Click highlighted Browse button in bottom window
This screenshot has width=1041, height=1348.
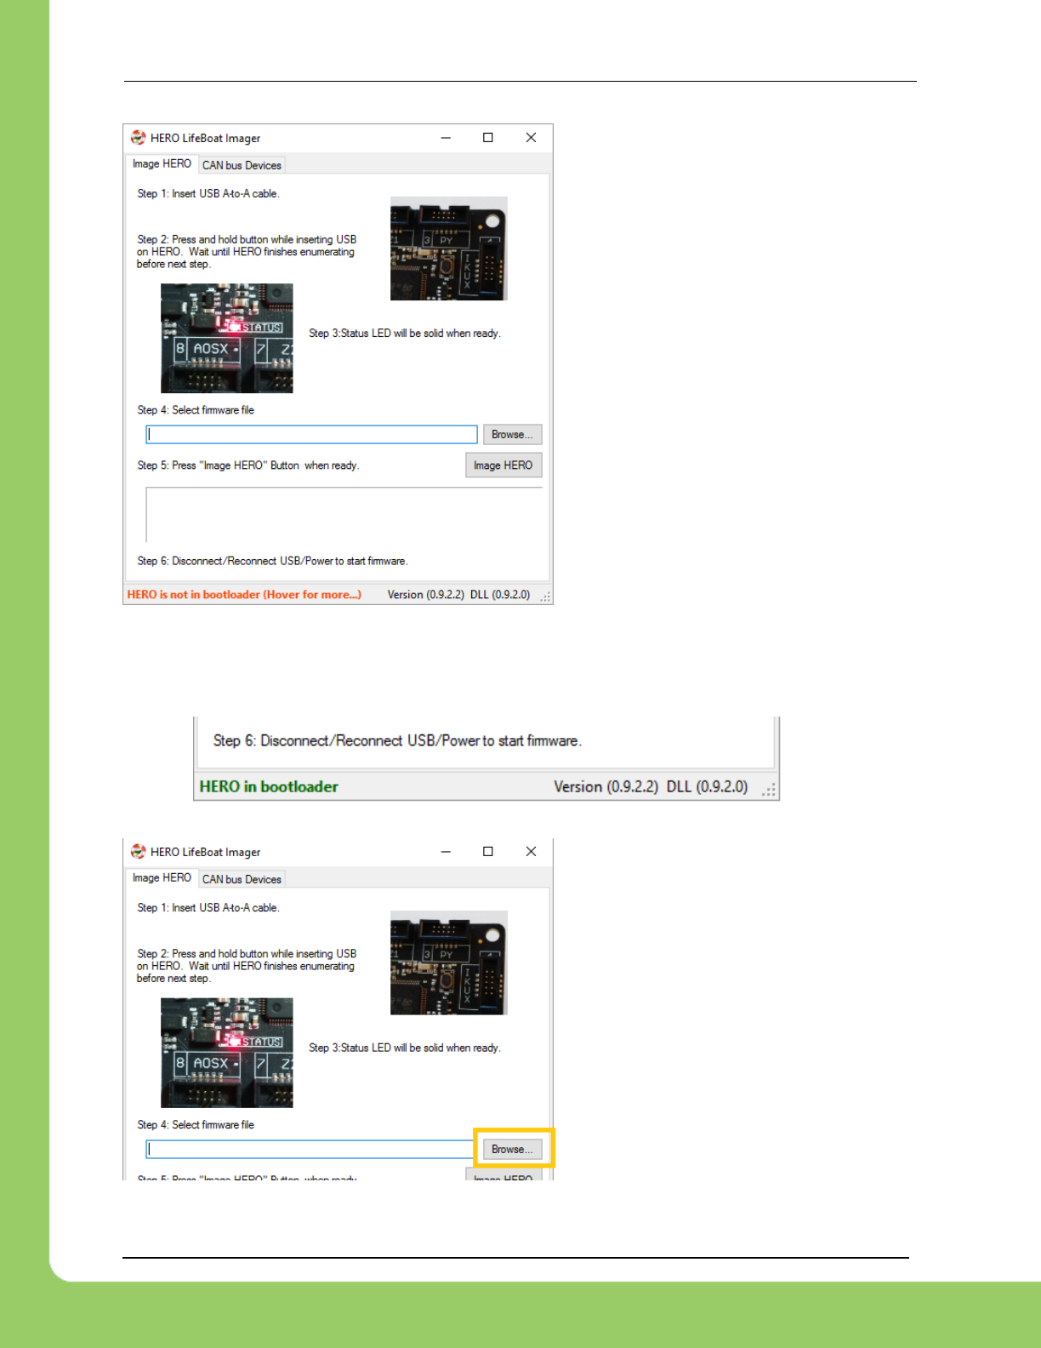click(512, 1149)
